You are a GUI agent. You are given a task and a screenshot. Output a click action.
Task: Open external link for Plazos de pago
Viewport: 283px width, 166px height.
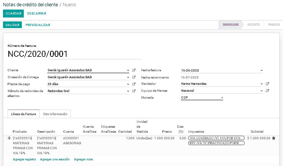134,84
